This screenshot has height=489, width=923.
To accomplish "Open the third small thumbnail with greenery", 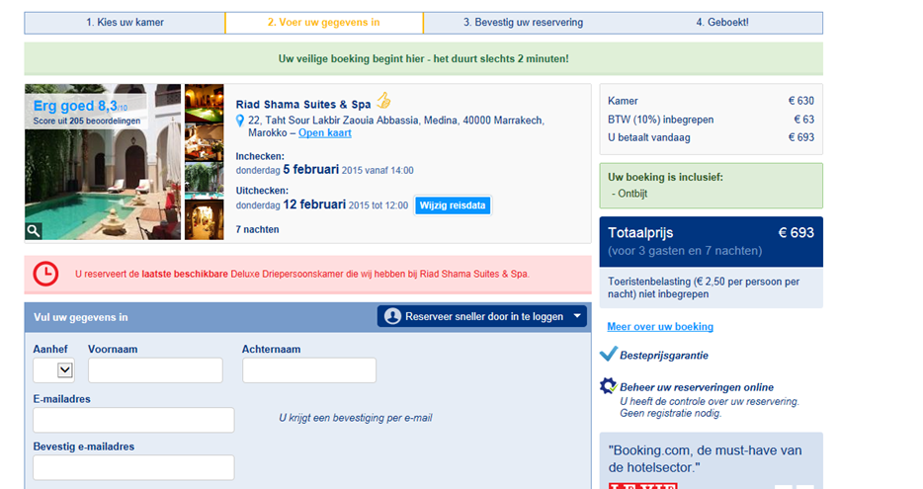I will [x=205, y=181].
